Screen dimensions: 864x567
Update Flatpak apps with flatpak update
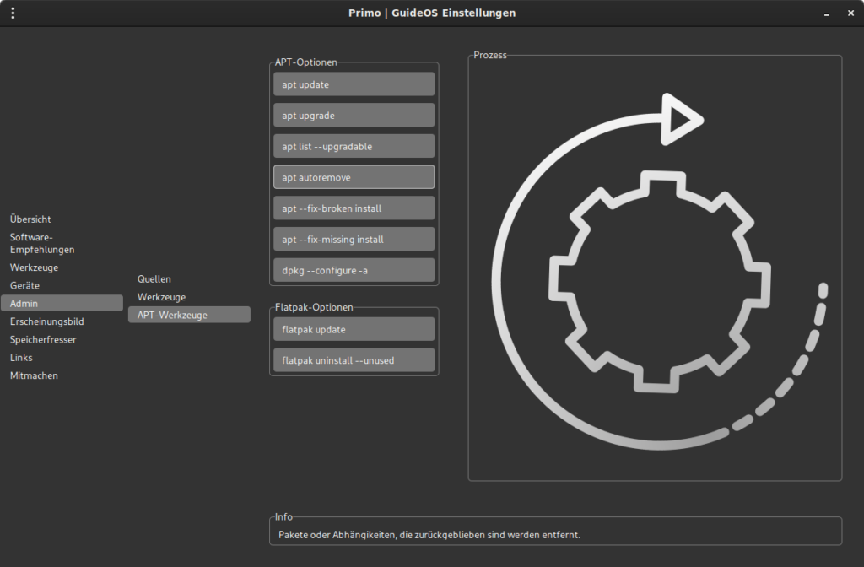click(354, 329)
